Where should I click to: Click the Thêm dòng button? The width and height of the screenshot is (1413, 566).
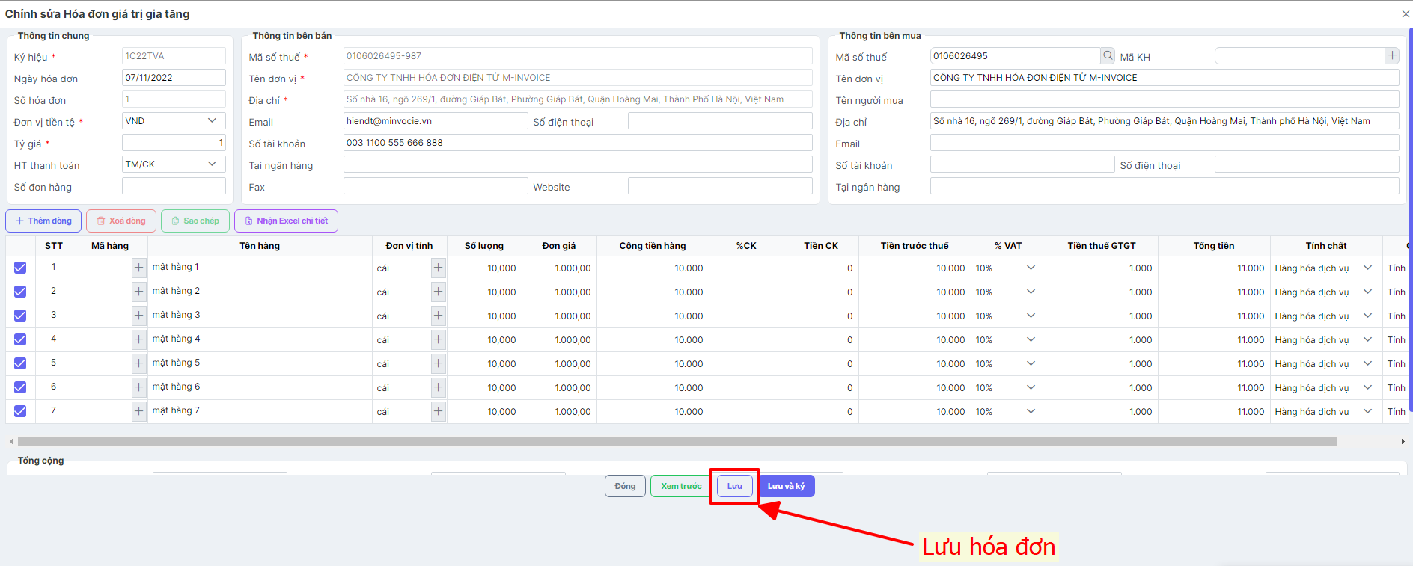(43, 221)
